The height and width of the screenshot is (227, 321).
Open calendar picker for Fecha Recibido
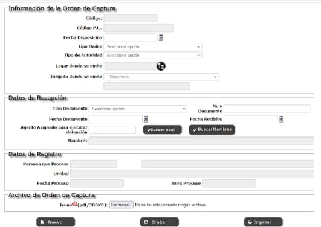click(281, 119)
